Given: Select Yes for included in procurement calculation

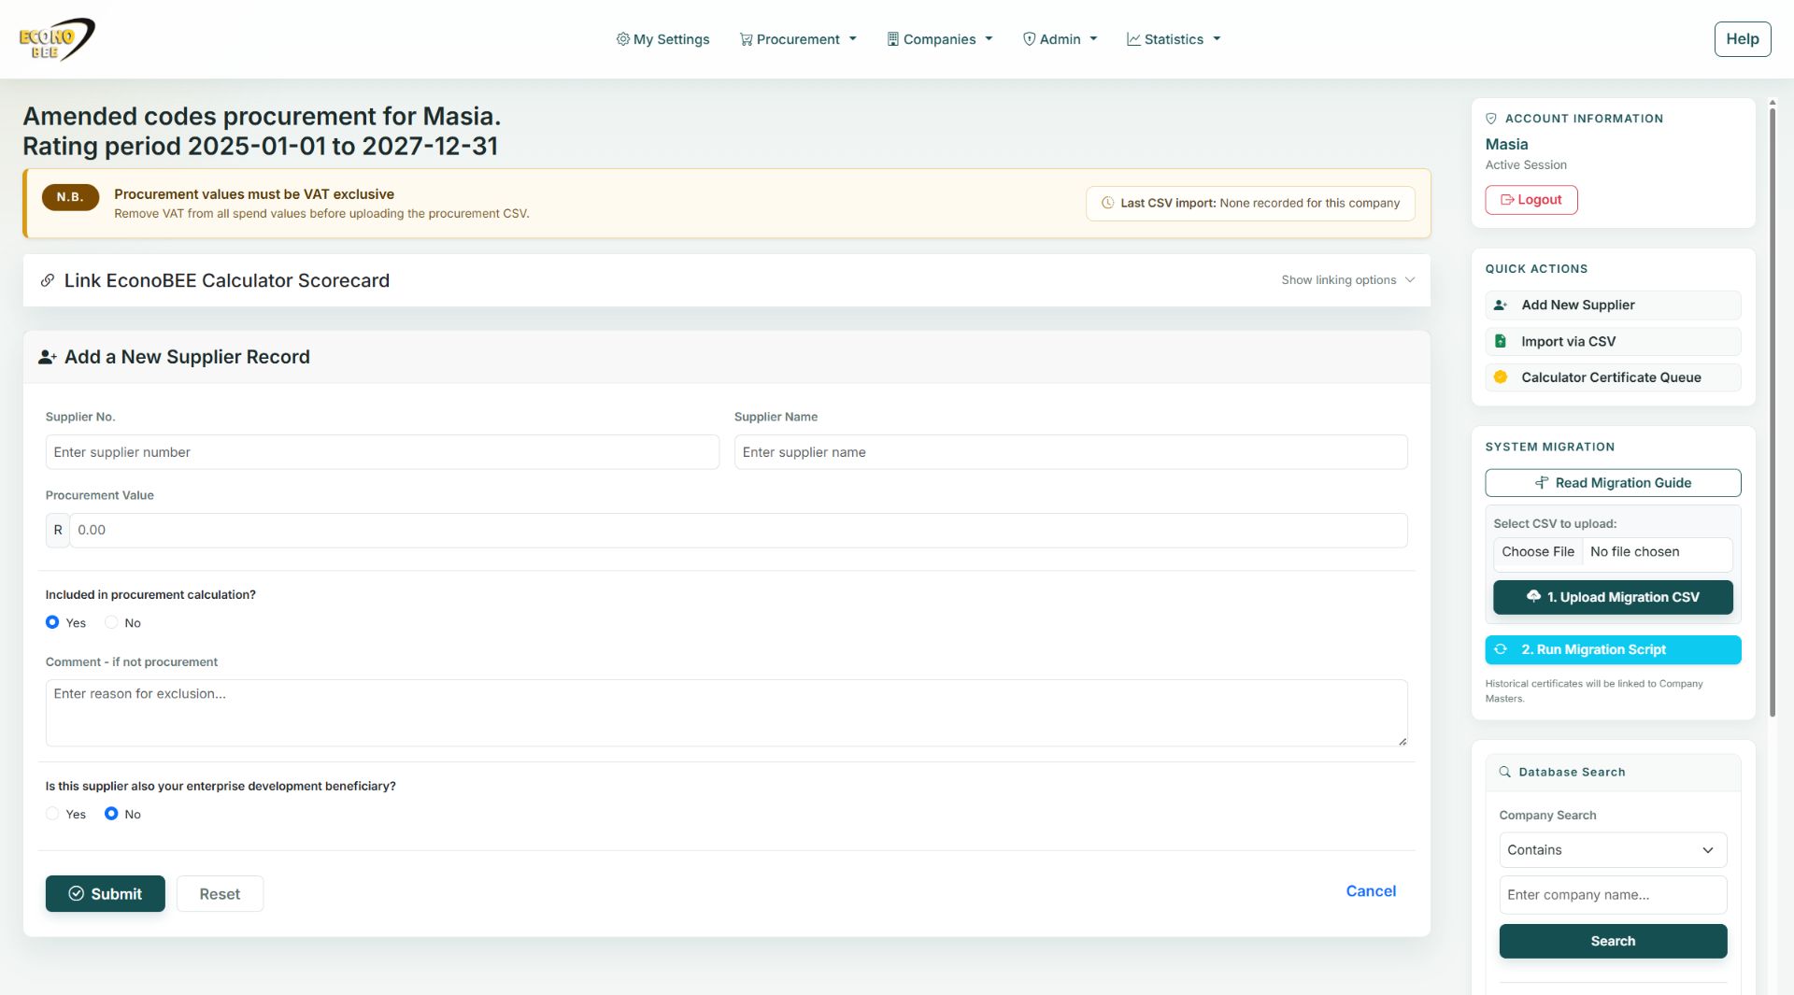Looking at the screenshot, I should pyautogui.click(x=52, y=622).
